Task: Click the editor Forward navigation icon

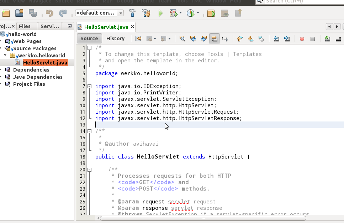Action: 163,39
